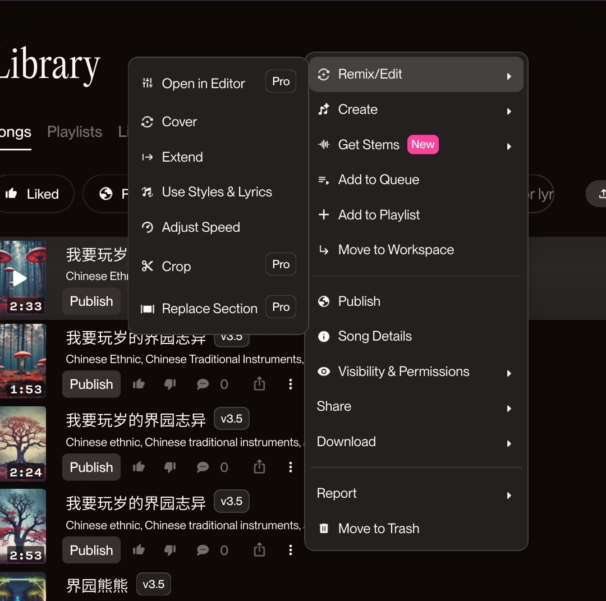Click Publish in the context menu
The image size is (606, 601).
click(416, 301)
